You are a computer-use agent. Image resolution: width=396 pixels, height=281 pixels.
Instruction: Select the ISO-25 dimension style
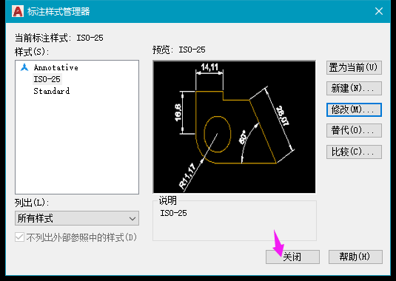pos(47,79)
